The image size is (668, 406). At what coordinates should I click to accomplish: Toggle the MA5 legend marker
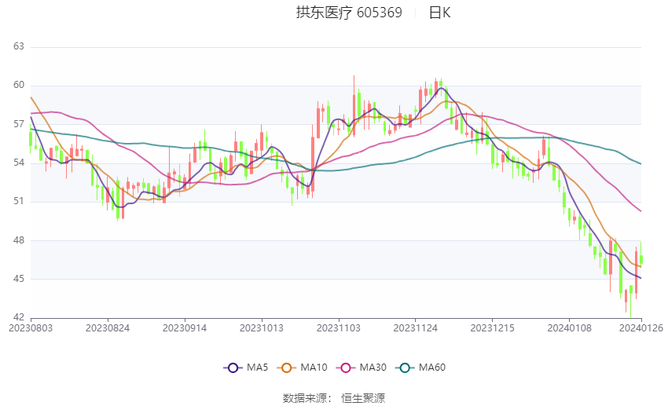coord(233,368)
